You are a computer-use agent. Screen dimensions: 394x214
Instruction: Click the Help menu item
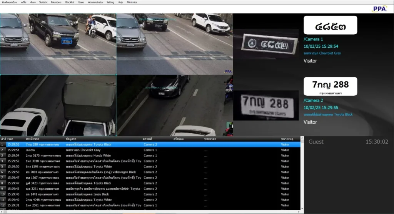pyautogui.click(x=120, y=2)
